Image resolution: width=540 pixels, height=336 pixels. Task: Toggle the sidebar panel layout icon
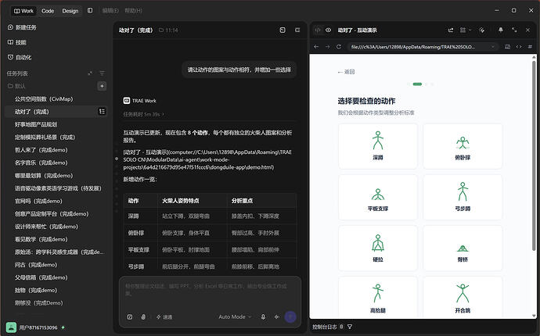[90, 10]
